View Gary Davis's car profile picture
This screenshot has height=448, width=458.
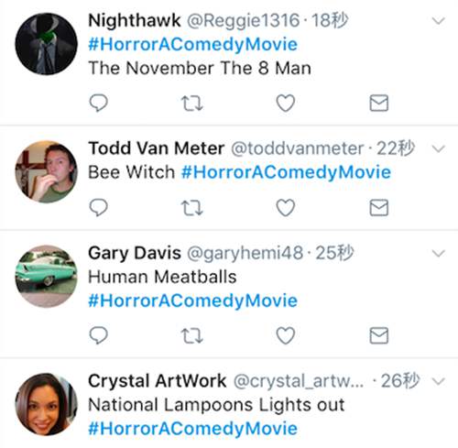tap(46, 277)
